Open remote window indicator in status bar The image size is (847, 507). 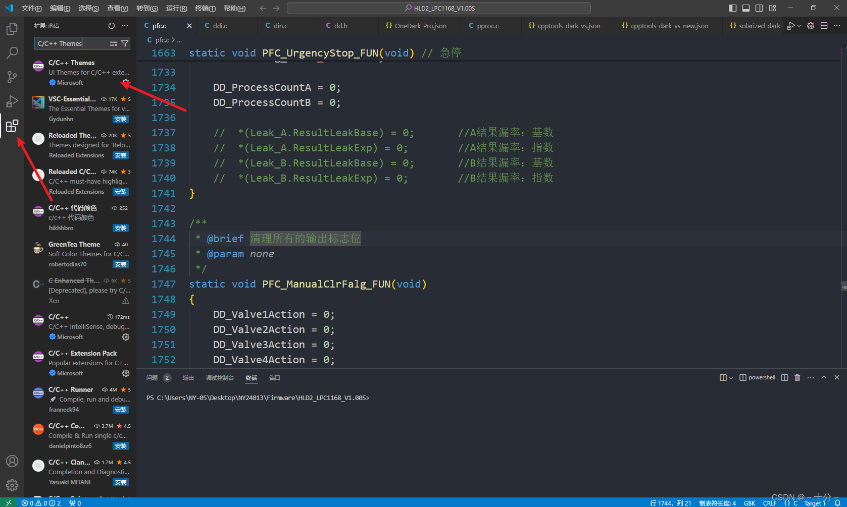pos(9,503)
